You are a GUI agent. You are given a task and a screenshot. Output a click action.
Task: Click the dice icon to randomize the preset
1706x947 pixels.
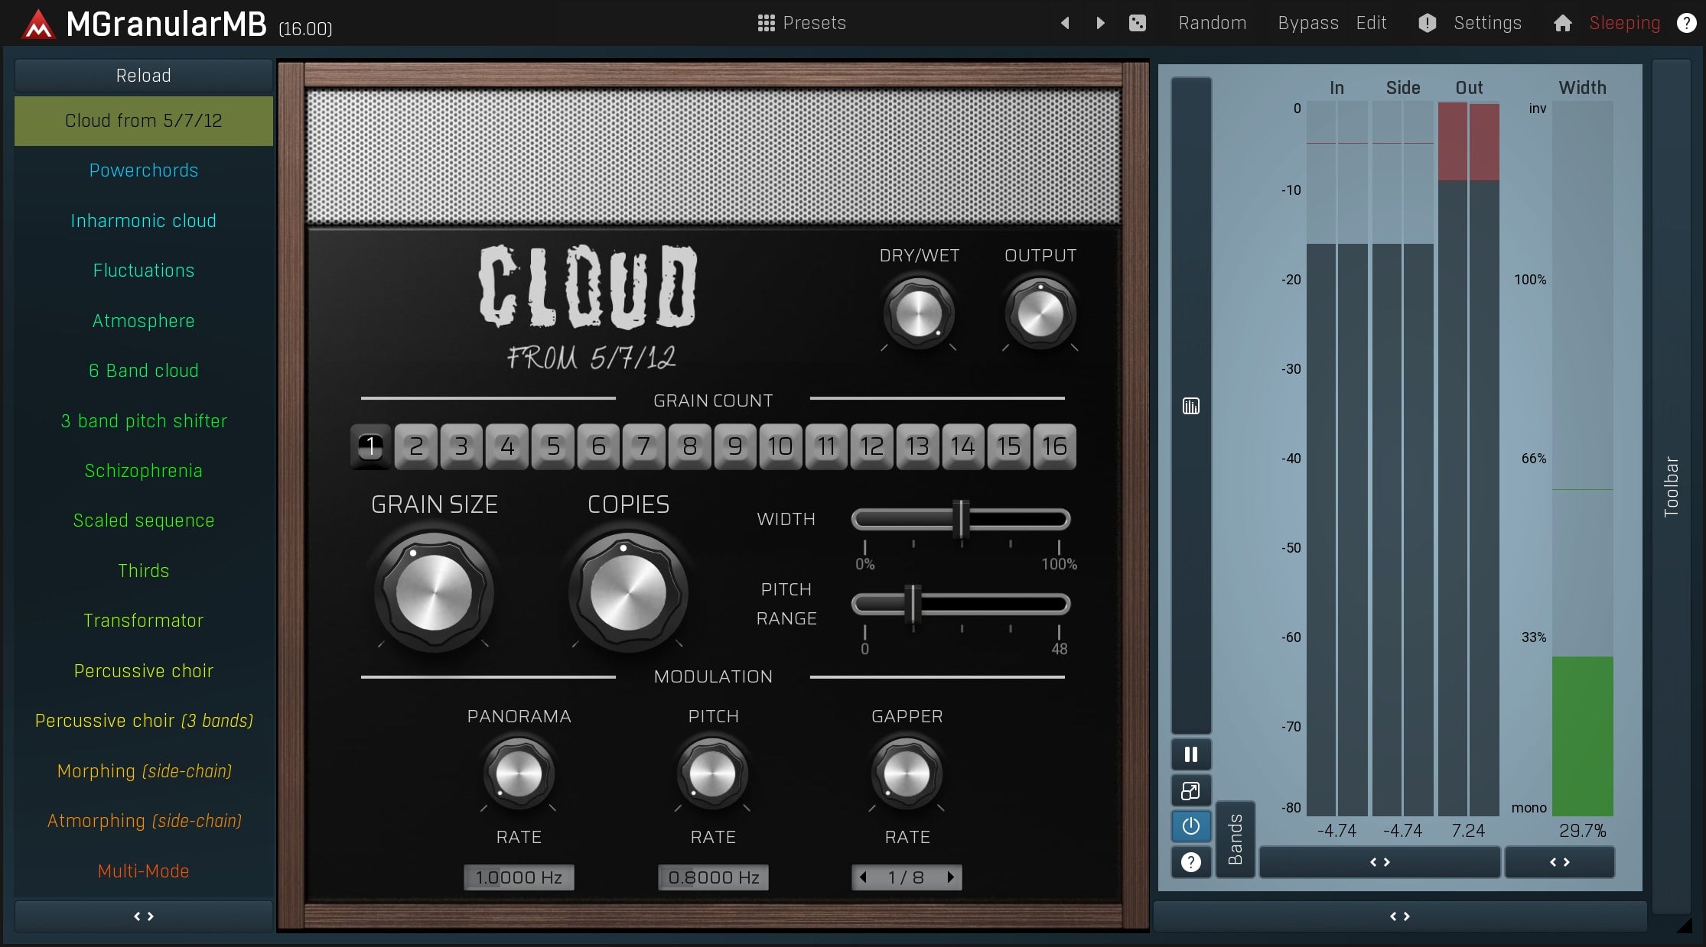click(1138, 23)
